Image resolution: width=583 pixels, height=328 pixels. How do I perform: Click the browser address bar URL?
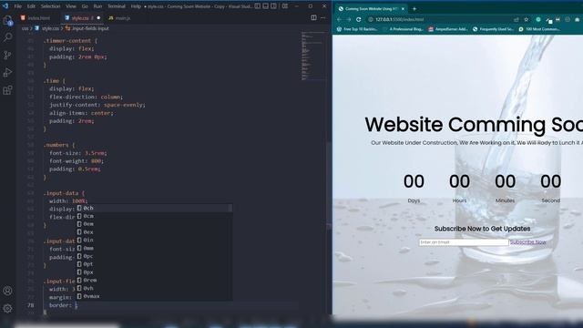[399, 19]
